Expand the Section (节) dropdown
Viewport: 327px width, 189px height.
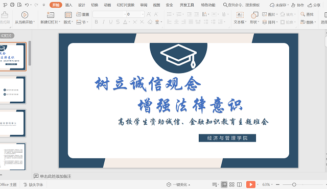[x=87, y=22]
